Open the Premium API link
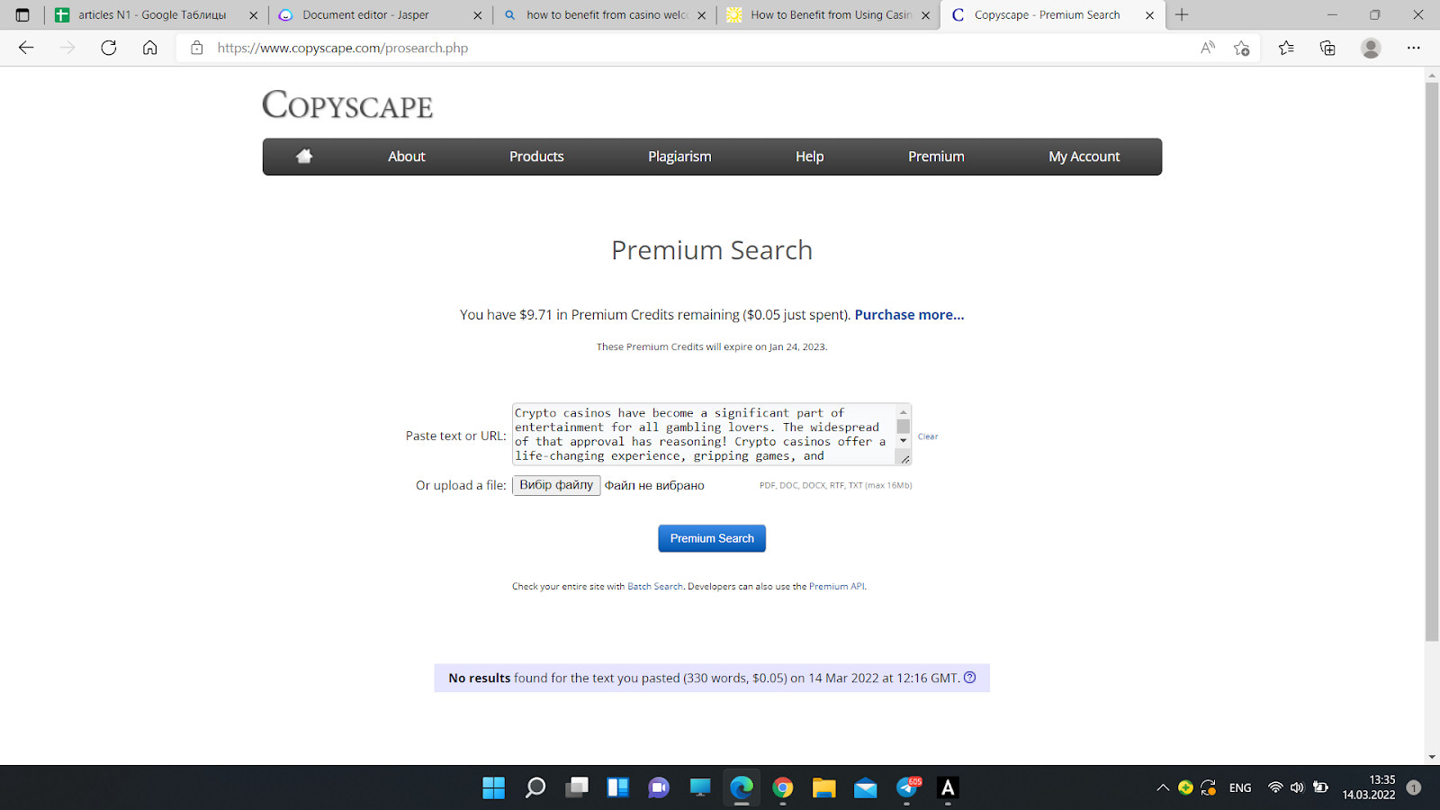 [837, 586]
